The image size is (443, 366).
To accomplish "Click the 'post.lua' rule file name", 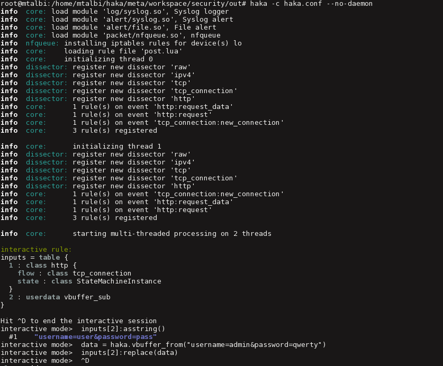I will (163, 51).
